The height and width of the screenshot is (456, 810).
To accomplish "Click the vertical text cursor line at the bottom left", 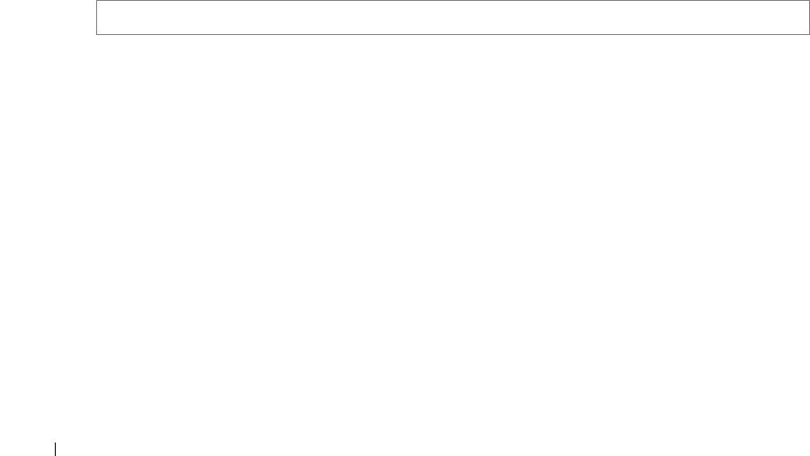I will pyautogui.click(x=55, y=449).
